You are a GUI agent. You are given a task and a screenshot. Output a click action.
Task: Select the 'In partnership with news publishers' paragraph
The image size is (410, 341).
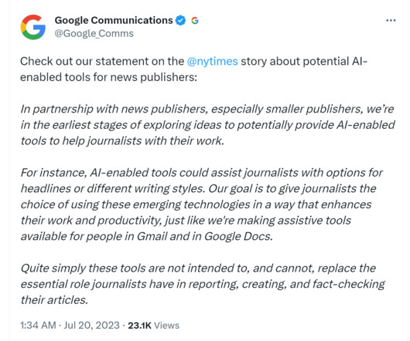click(x=207, y=125)
